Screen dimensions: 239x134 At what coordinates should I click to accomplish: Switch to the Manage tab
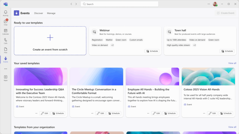click(x=51, y=13)
